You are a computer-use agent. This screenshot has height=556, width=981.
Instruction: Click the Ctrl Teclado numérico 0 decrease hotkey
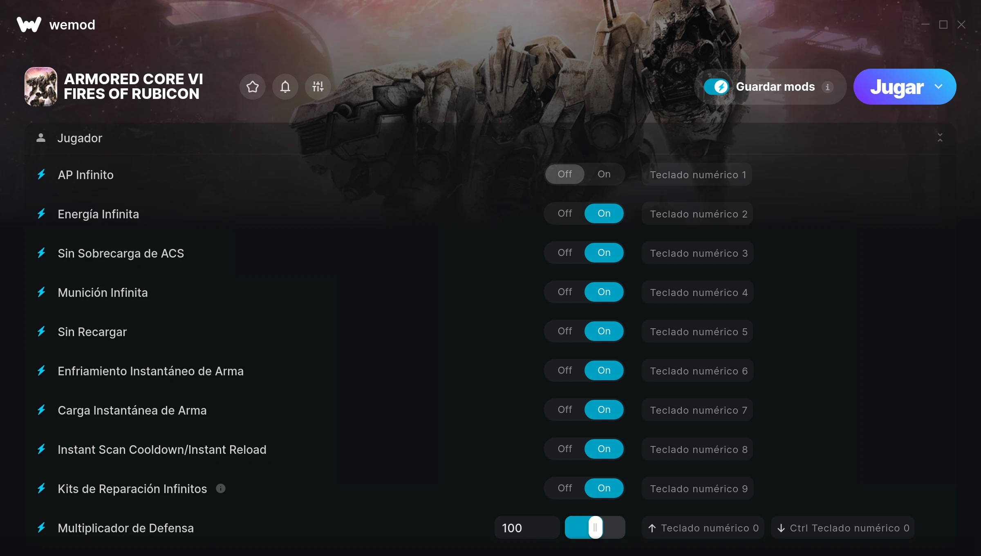tap(843, 528)
